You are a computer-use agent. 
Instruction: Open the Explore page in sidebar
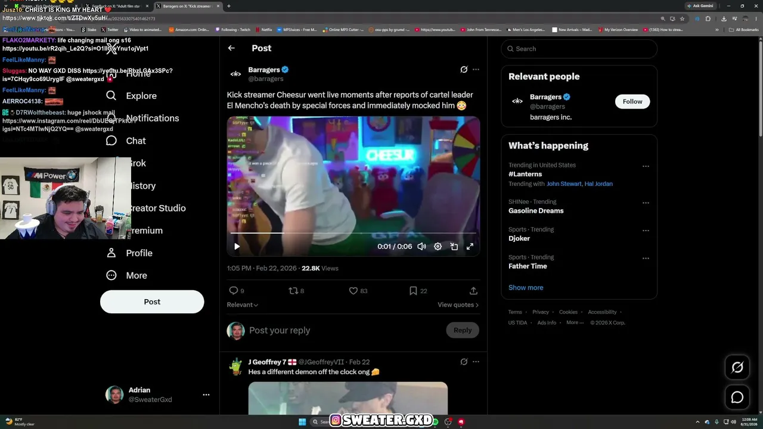click(x=132, y=95)
